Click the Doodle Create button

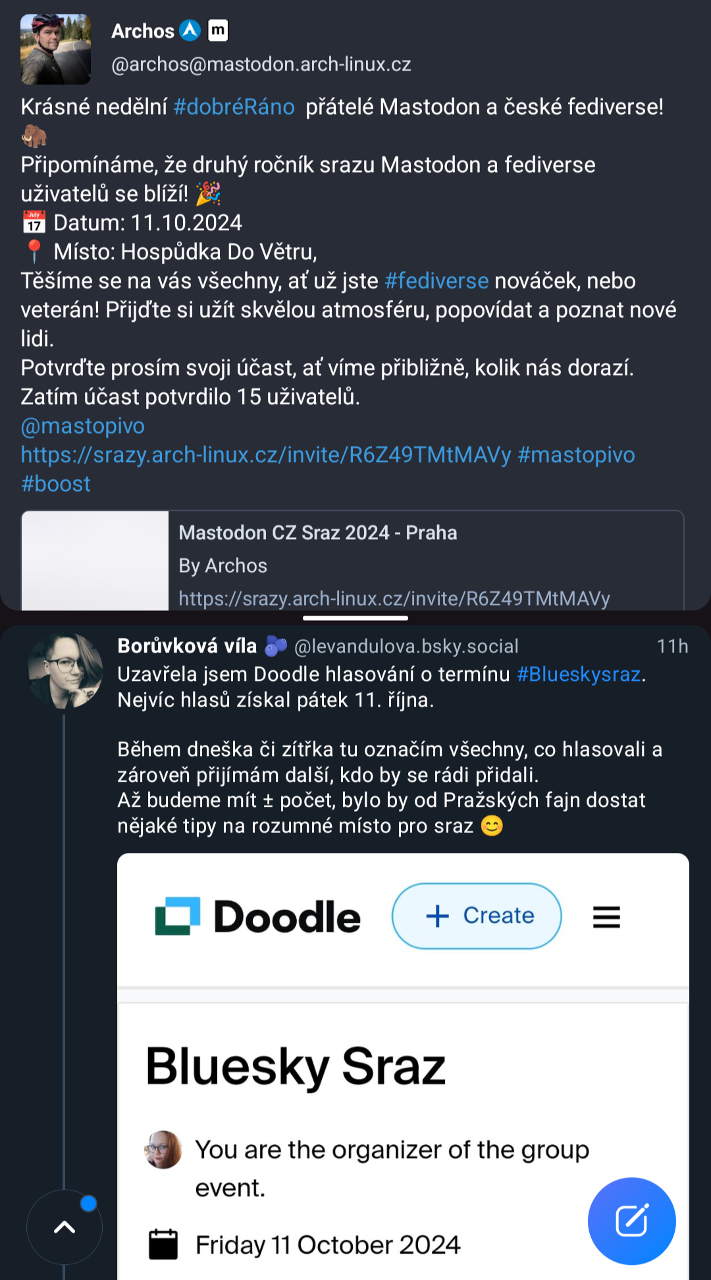click(x=477, y=916)
